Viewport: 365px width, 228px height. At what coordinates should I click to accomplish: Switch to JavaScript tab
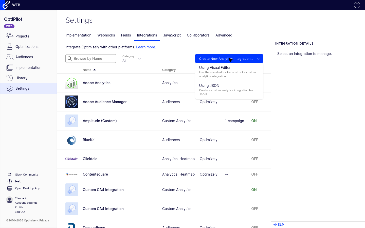172,35
